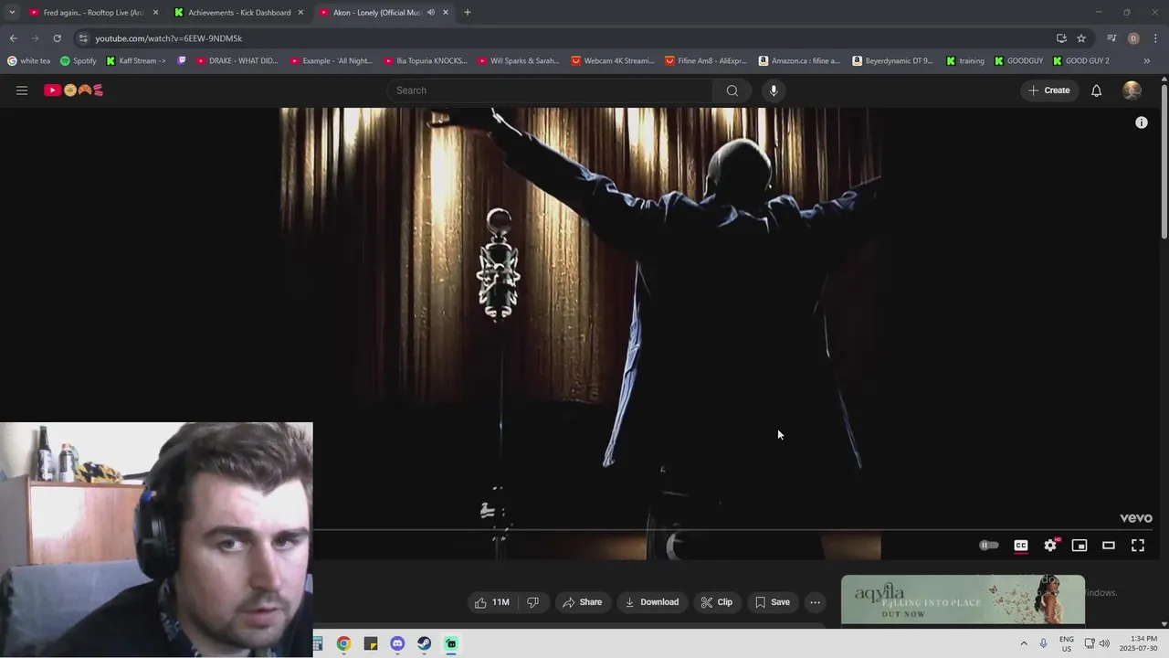Open the account avatar menu
The height and width of the screenshot is (658, 1169).
(1132, 90)
